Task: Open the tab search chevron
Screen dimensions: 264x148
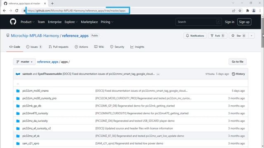Action: tap(233, 3)
